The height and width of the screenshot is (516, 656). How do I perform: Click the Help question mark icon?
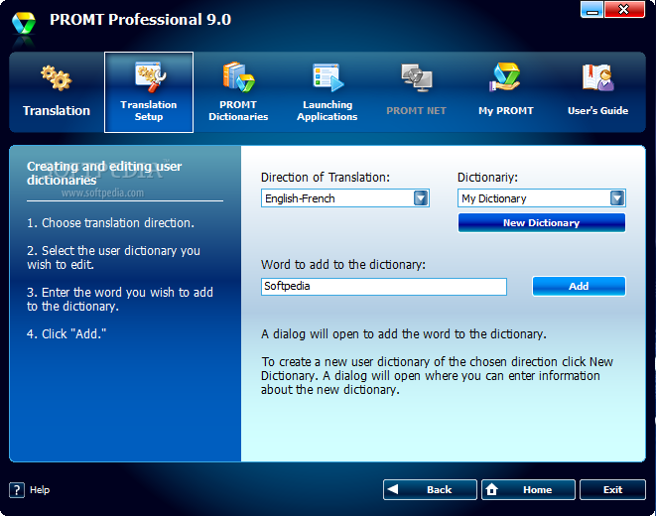pyautogui.click(x=17, y=489)
